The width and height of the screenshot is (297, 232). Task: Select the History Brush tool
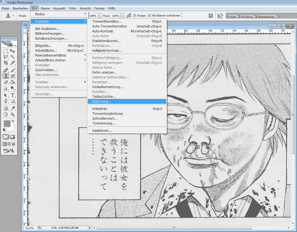[12, 76]
